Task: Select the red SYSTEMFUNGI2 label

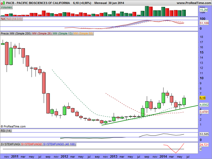Action: pyautogui.click(x=32, y=144)
